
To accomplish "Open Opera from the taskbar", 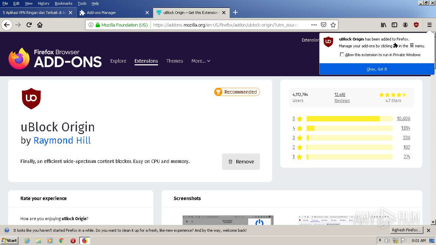I will pyautogui.click(x=73, y=241).
